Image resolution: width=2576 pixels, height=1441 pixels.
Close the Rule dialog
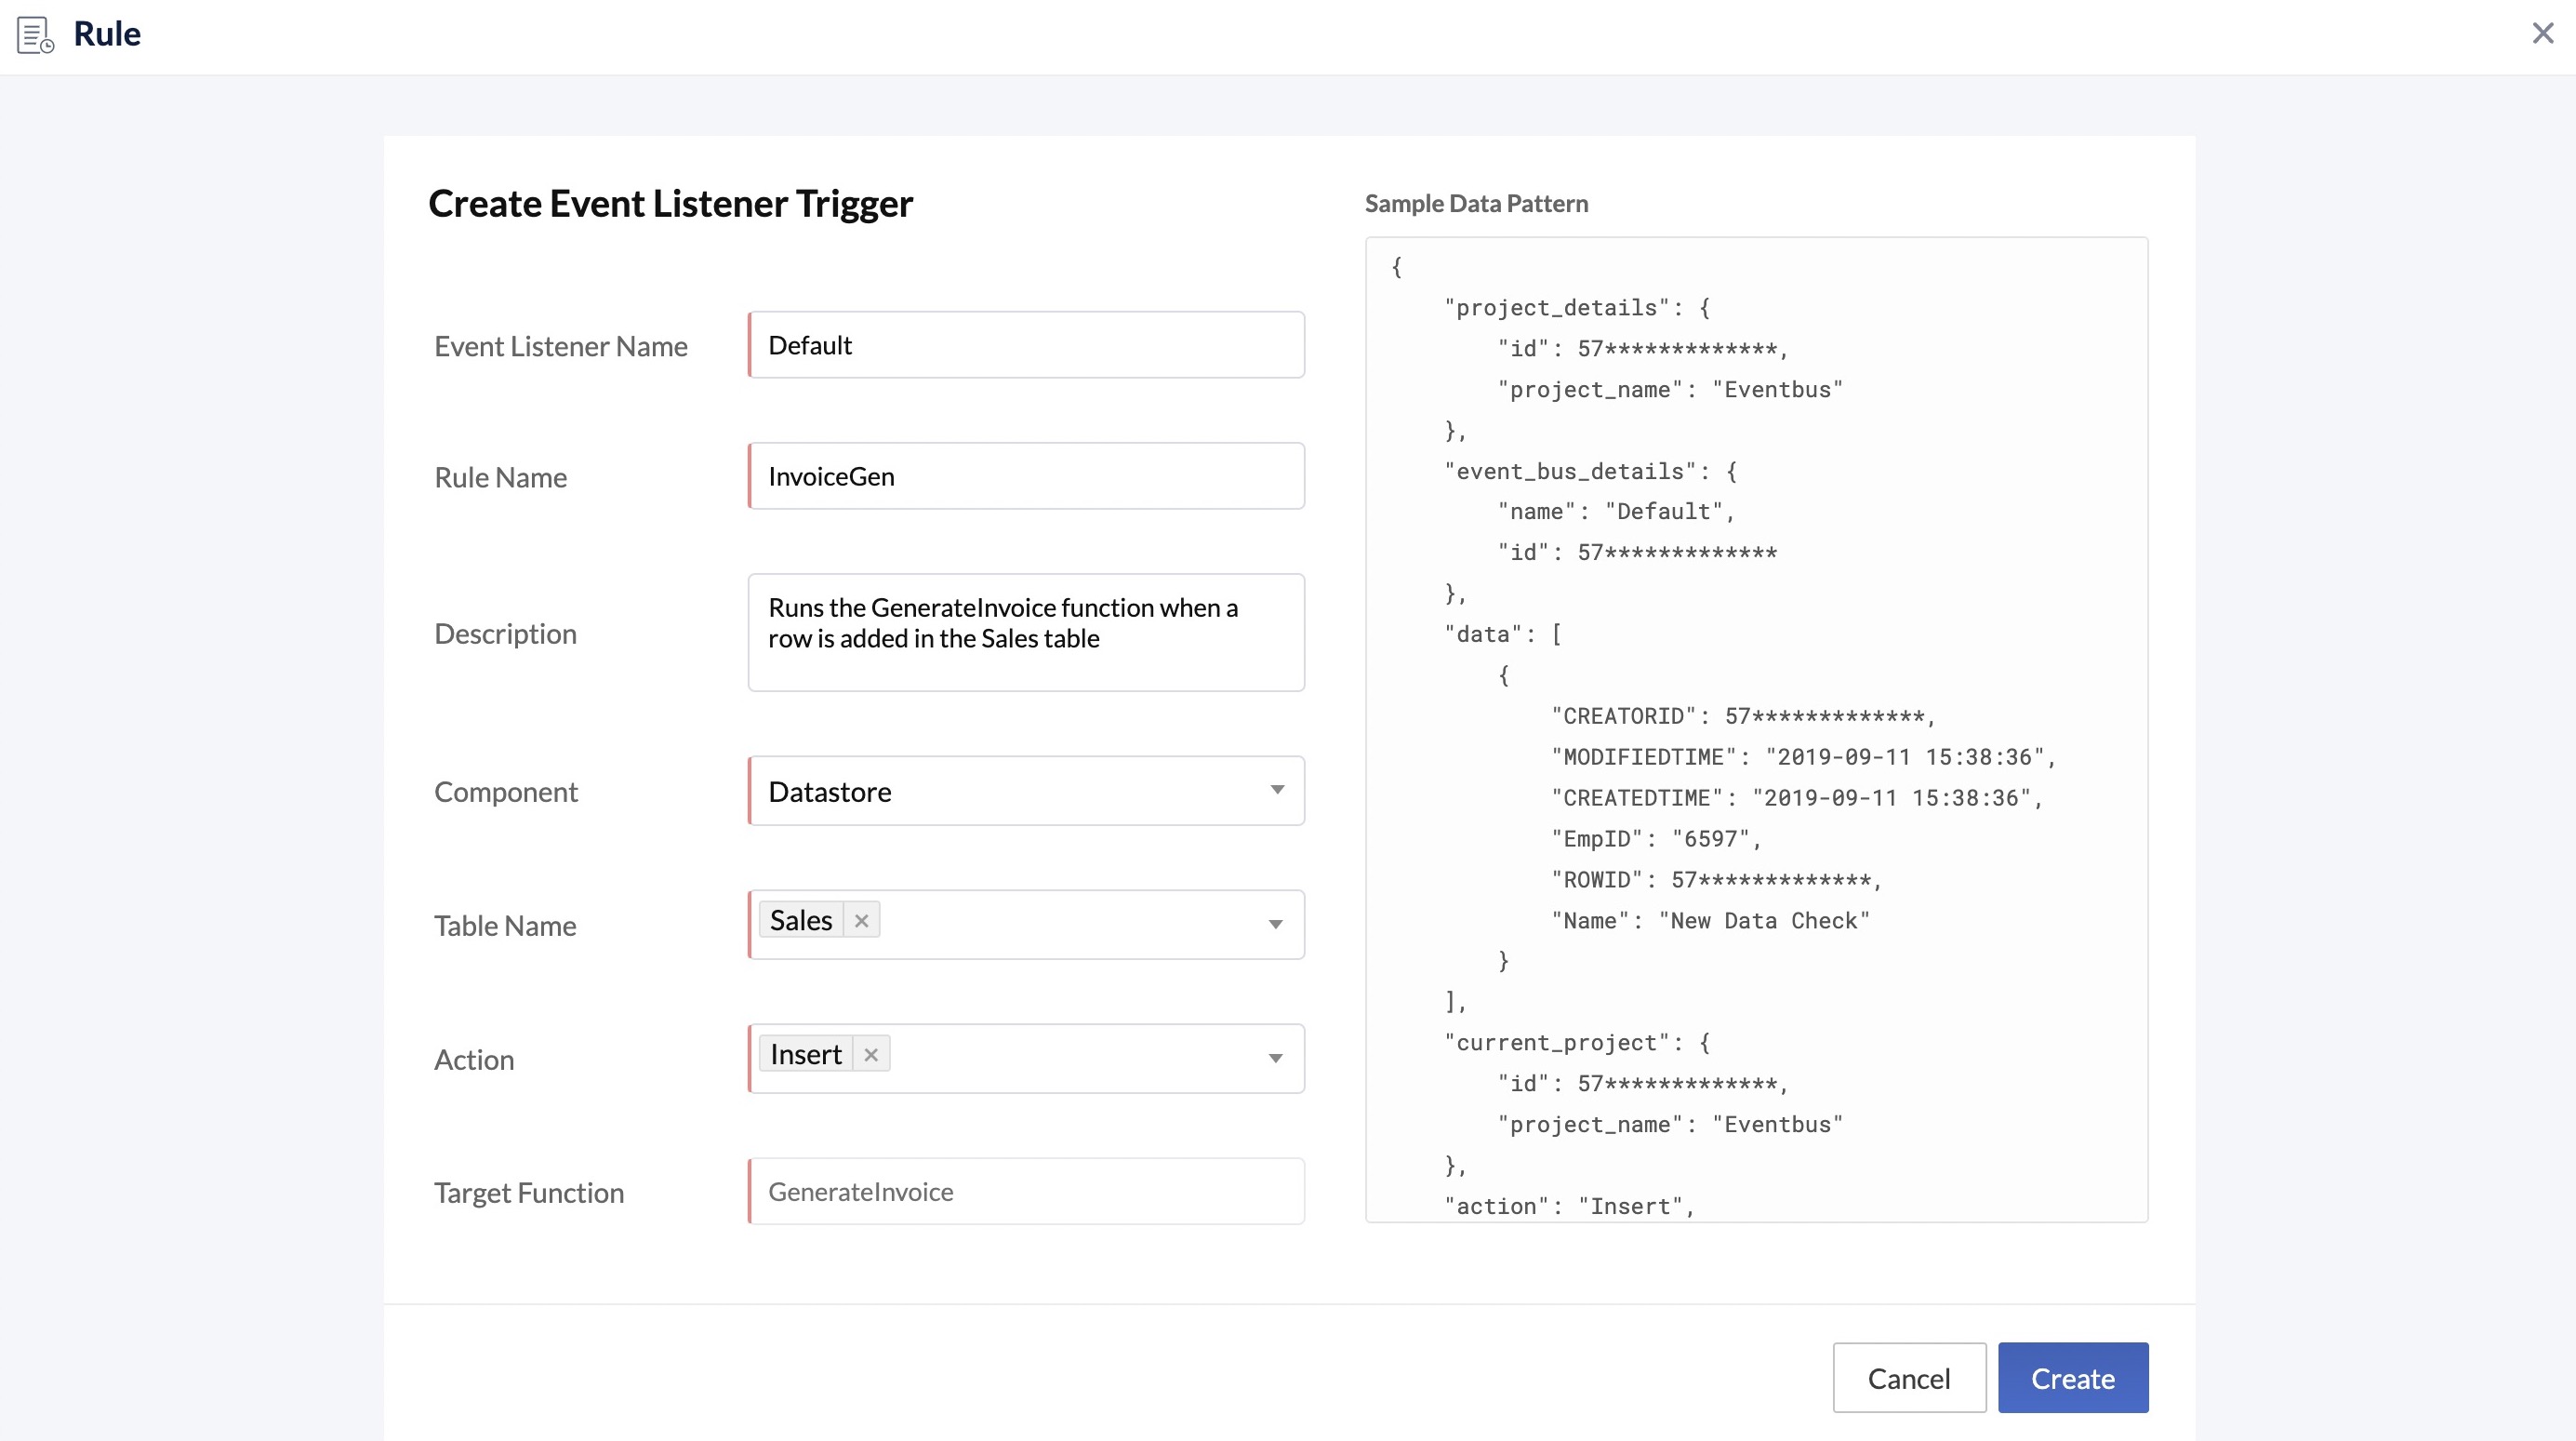(2543, 33)
